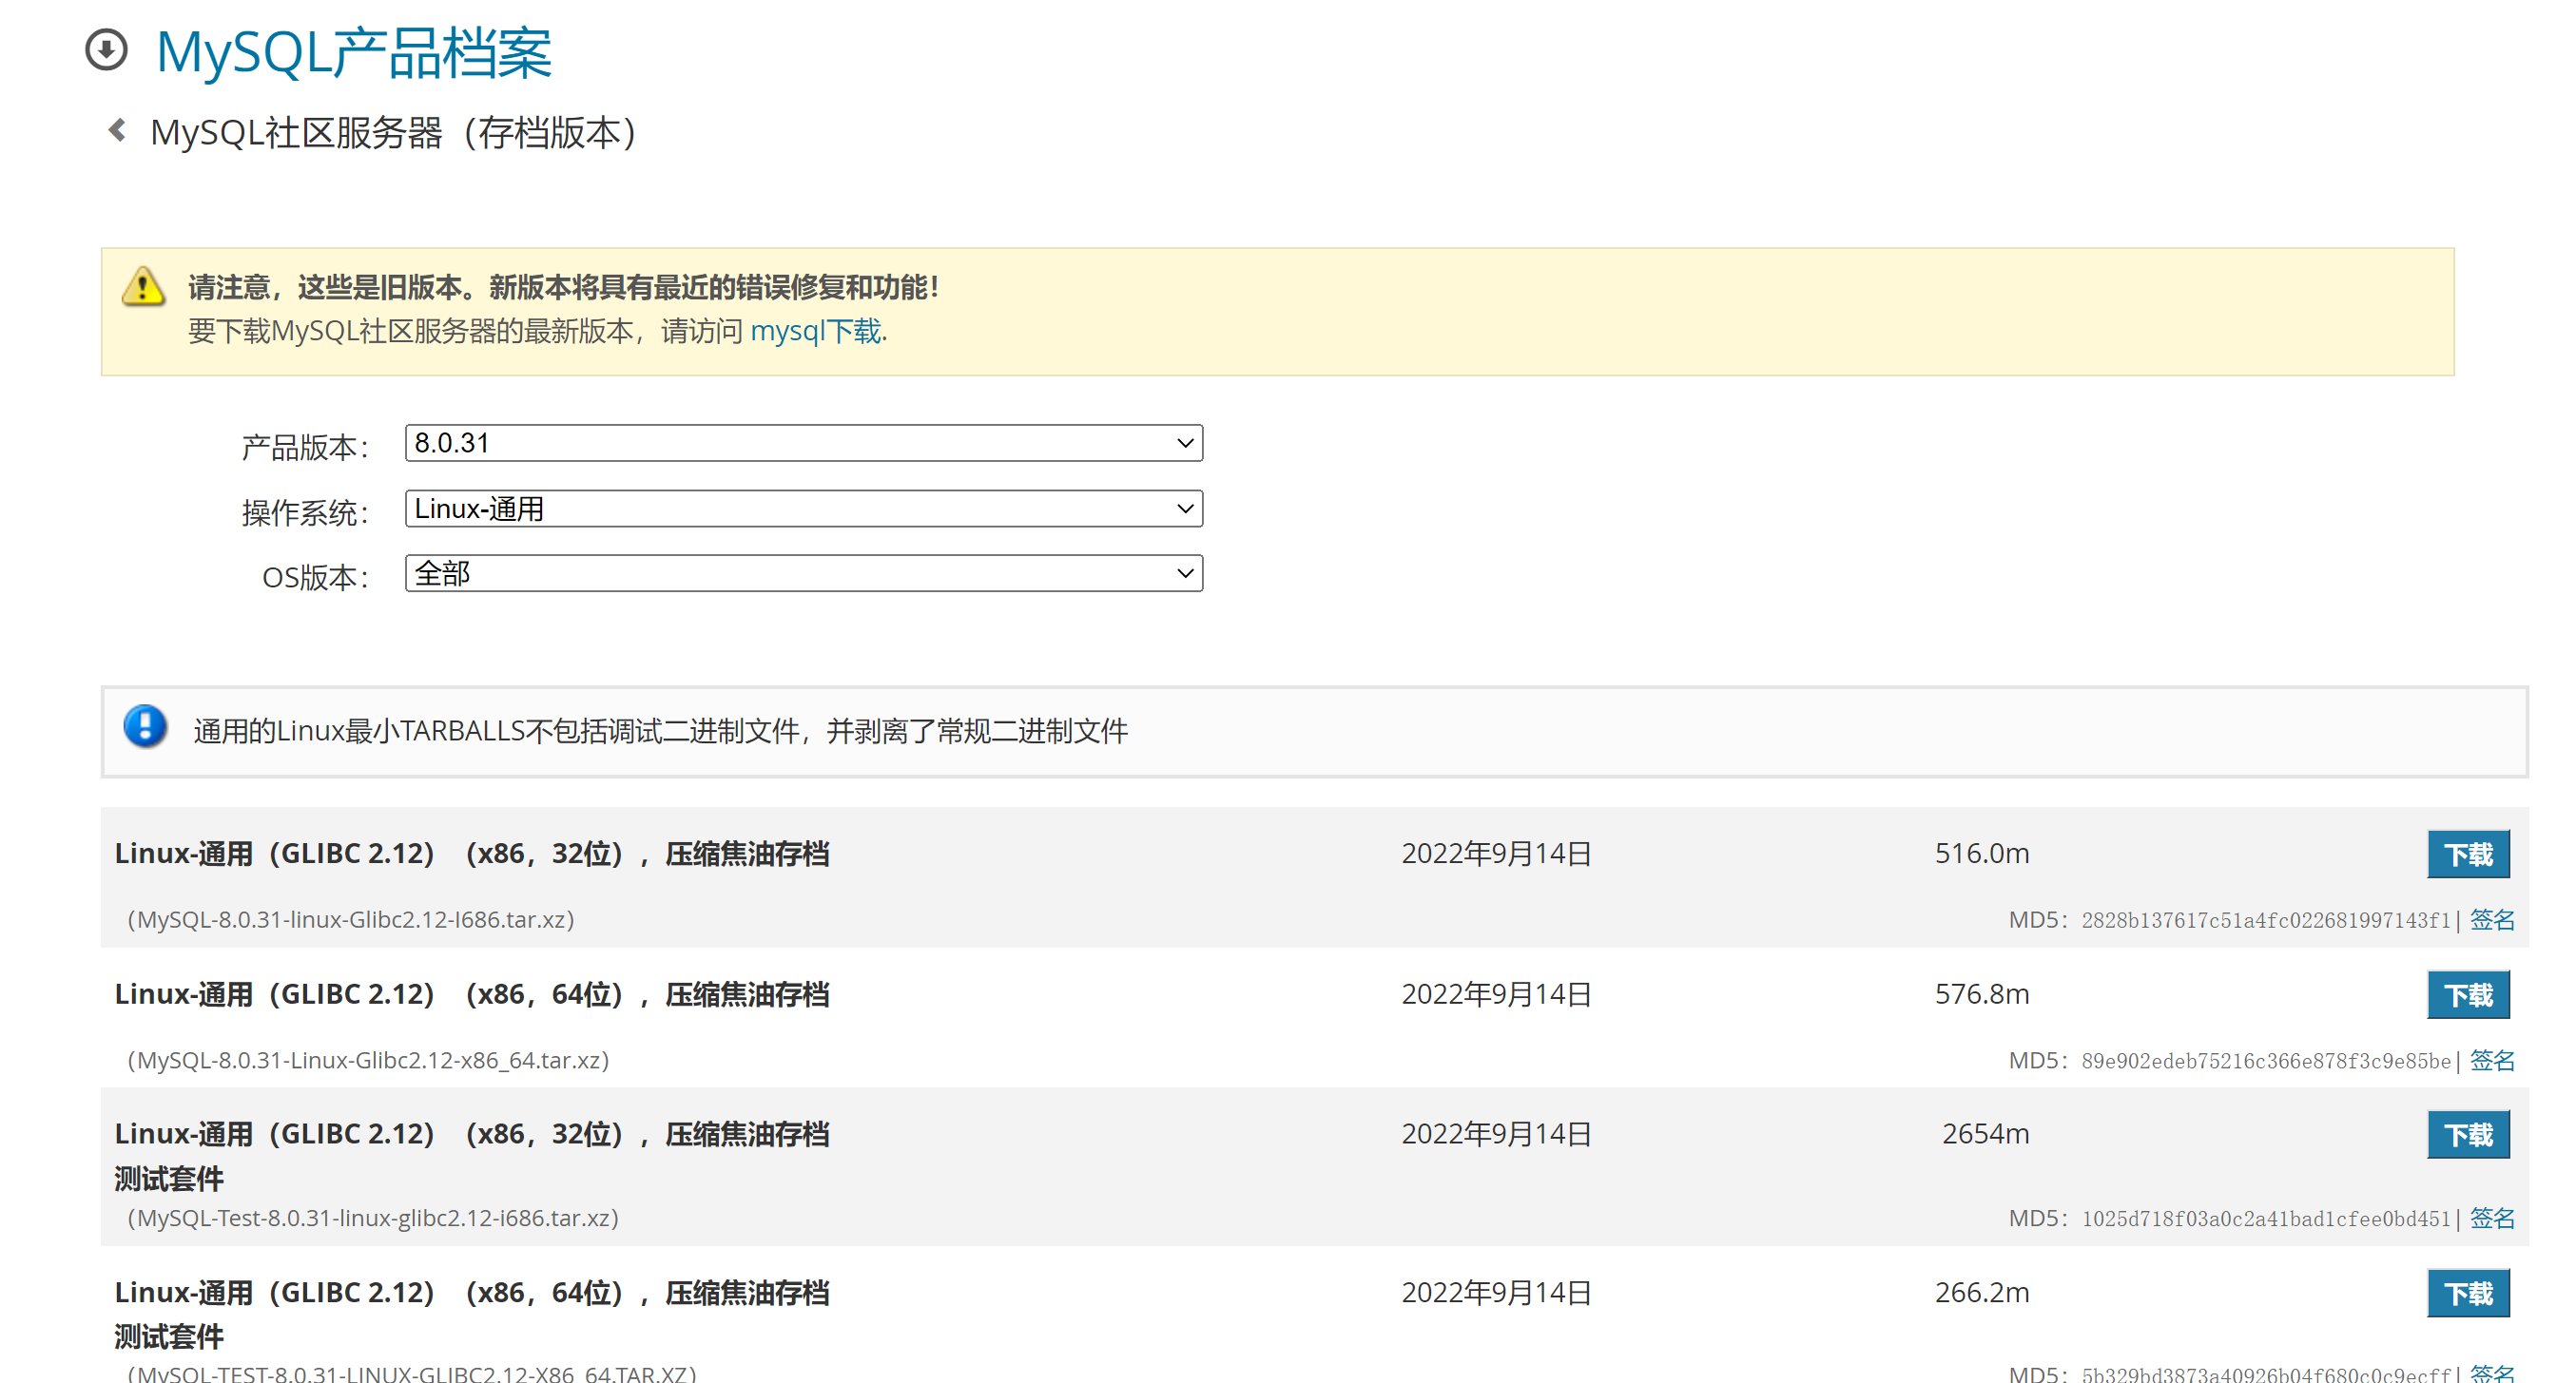
Task: Open 签名 for MySQL-Test-8.0.31 i686 package
Action: pyautogui.click(x=2492, y=1219)
